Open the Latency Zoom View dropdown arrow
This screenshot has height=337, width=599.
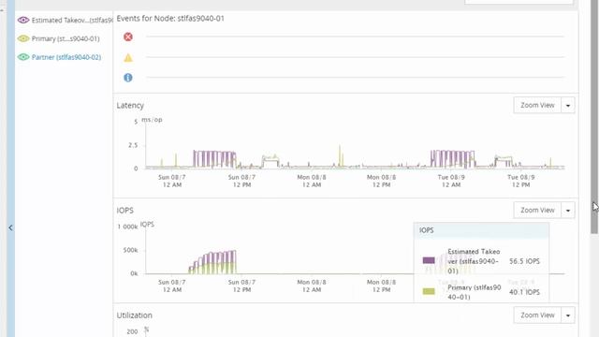click(x=568, y=105)
